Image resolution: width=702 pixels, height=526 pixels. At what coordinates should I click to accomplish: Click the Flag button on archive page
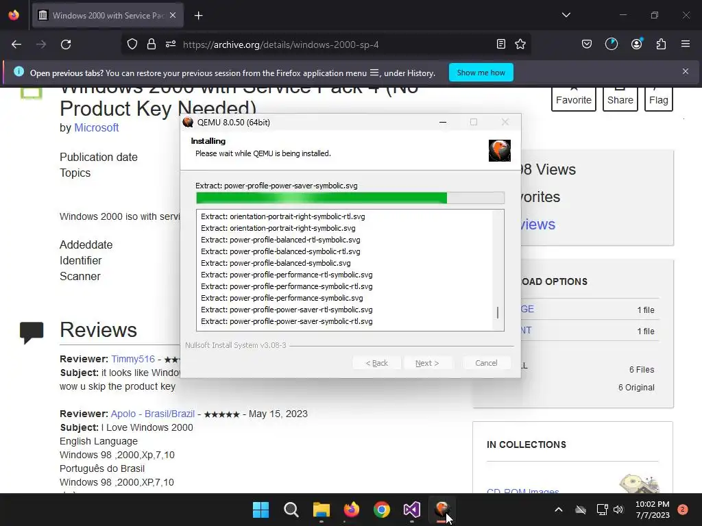(659, 99)
